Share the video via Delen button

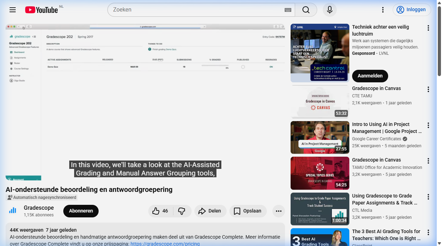pos(210,211)
